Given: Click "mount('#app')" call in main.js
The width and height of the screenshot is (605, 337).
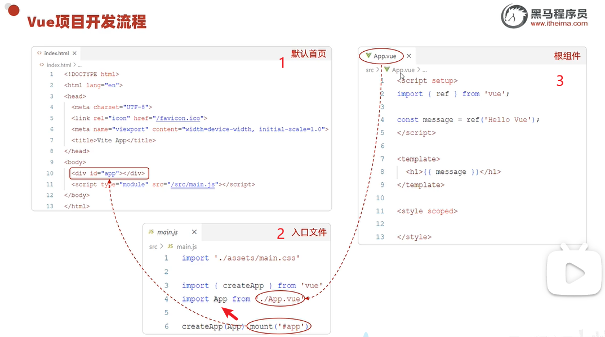Looking at the screenshot, I should 279,327.
